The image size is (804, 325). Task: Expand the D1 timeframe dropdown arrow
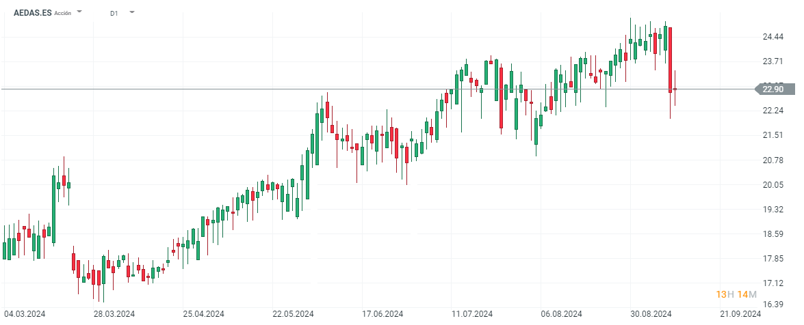(131, 12)
